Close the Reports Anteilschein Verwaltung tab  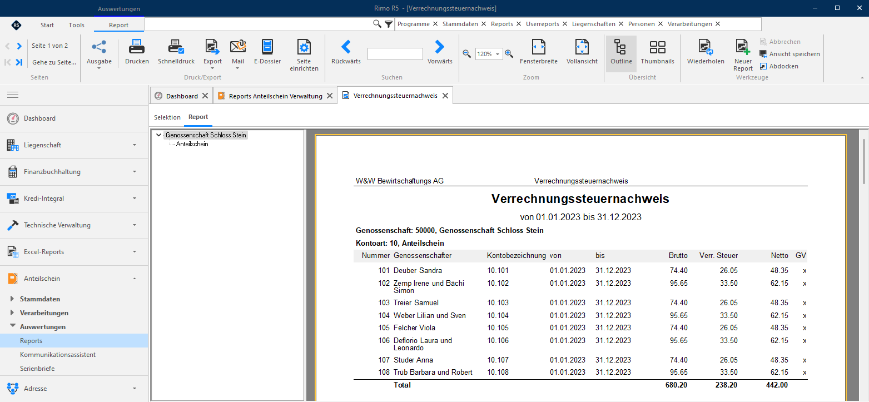coord(330,96)
